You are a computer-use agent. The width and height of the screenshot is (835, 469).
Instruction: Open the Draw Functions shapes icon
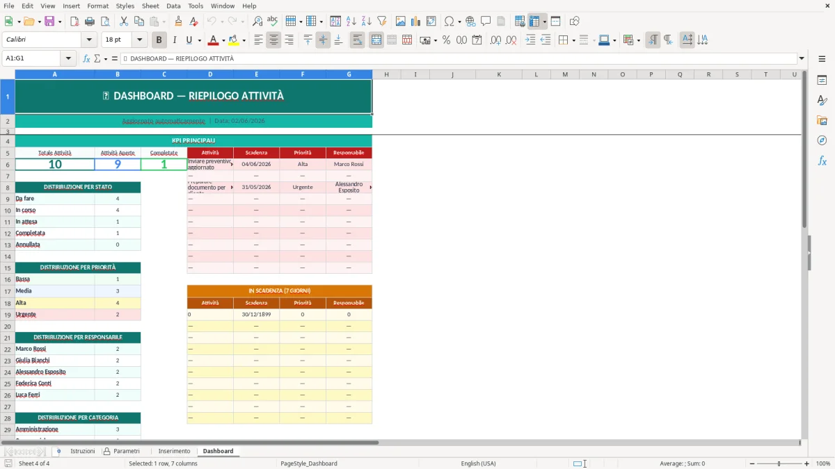pyautogui.click(x=575, y=22)
